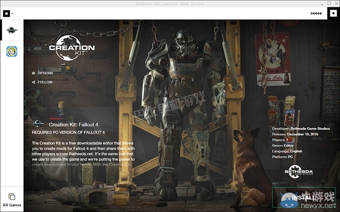Click FOLLOW link under options
The image size is (340, 212).
click(x=45, y=82)
